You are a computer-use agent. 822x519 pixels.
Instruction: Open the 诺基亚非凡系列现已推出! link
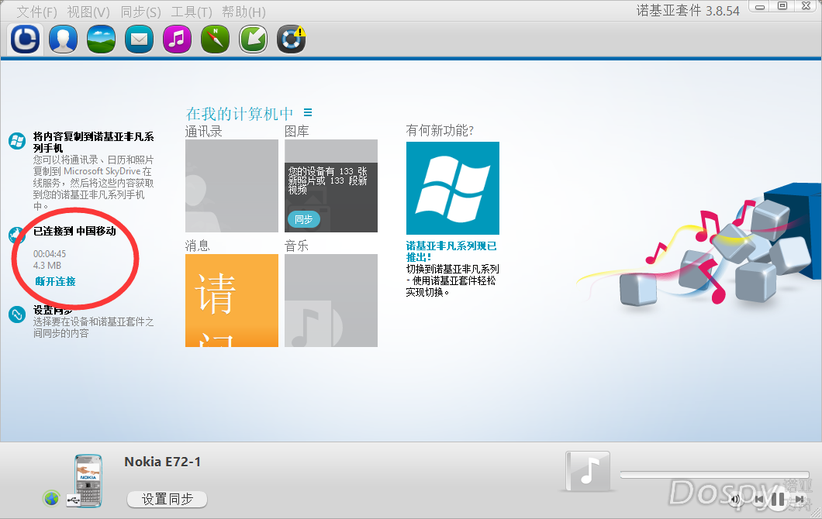click(451, 252)
